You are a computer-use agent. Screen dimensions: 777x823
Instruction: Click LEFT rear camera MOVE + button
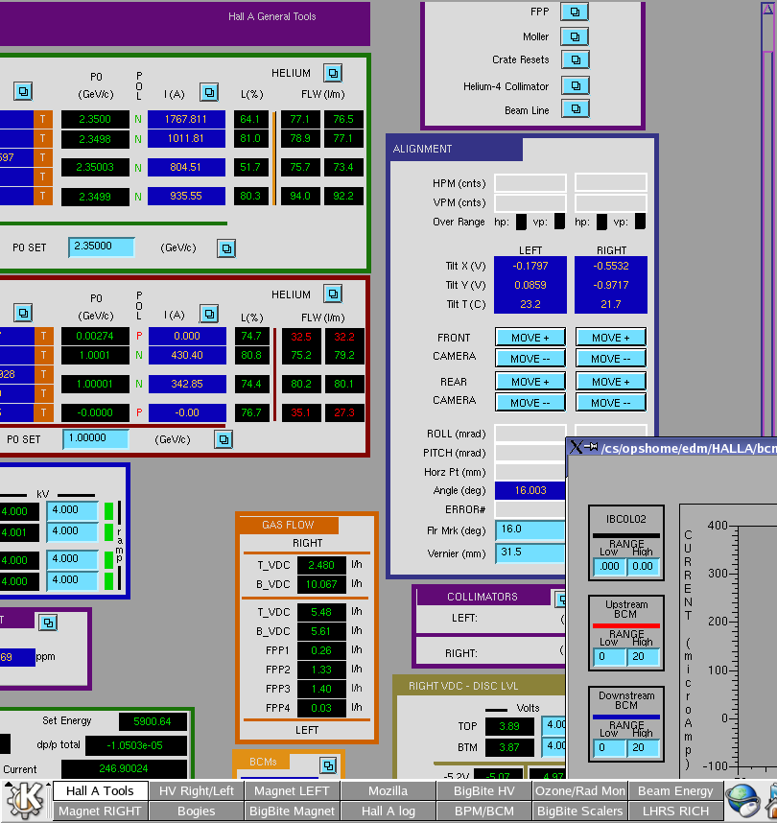(x=530, y=382)
